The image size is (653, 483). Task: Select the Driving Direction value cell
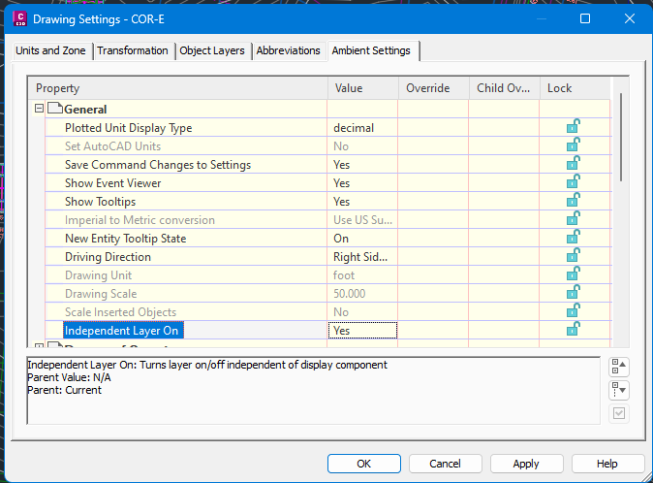(x=363, y=257)
